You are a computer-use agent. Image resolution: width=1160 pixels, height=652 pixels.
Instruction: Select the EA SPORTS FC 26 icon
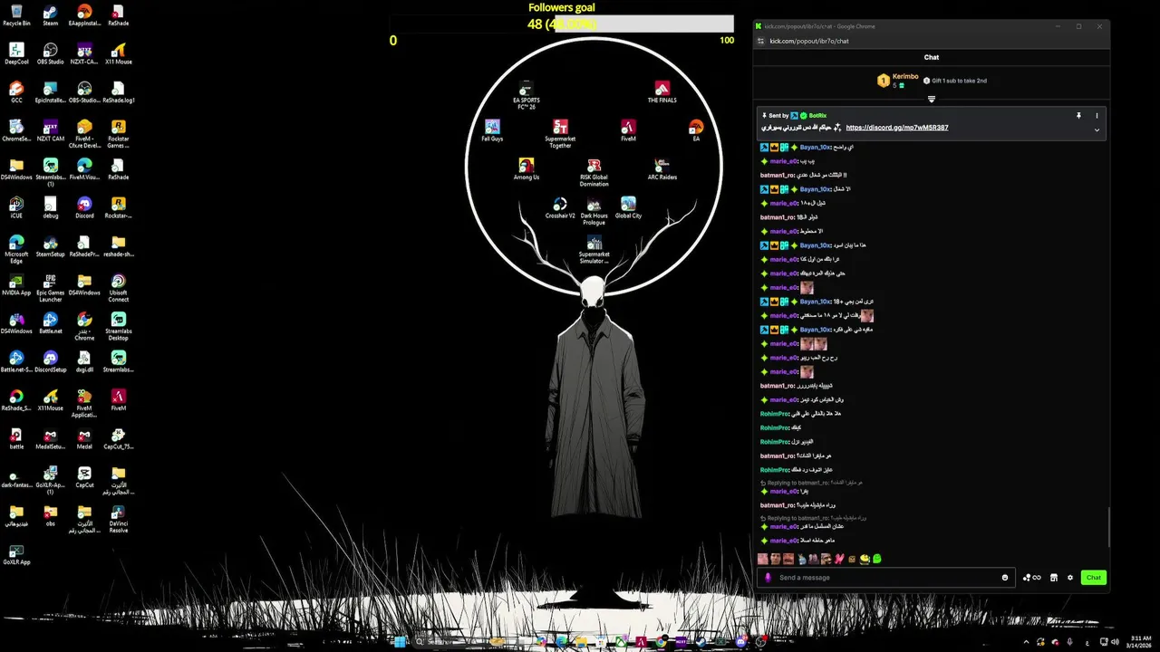tap(527, 94)
